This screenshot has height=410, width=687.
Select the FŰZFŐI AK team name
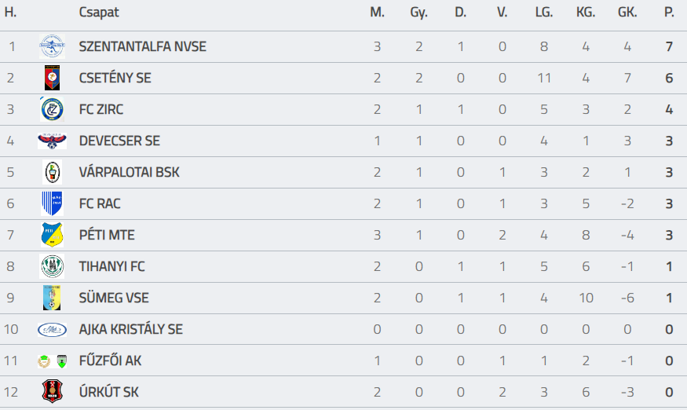(x=111, y=361)
